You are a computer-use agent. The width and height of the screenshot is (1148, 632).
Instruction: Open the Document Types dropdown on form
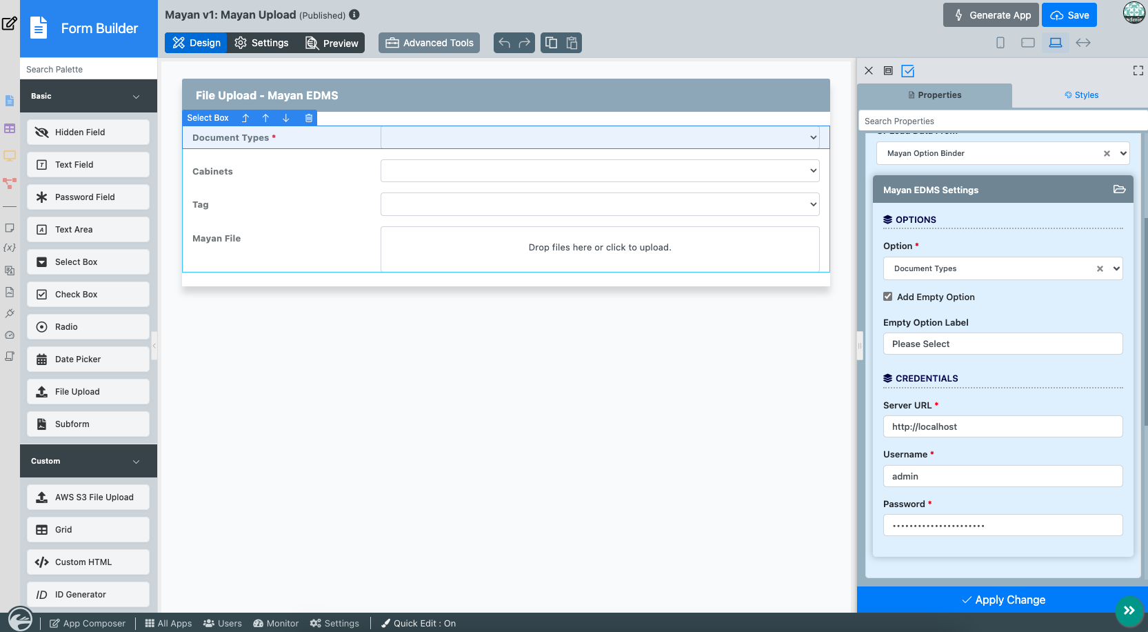[600, 137]
